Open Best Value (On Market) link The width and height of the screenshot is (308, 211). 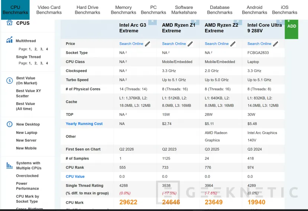click(x=26, y=80)
